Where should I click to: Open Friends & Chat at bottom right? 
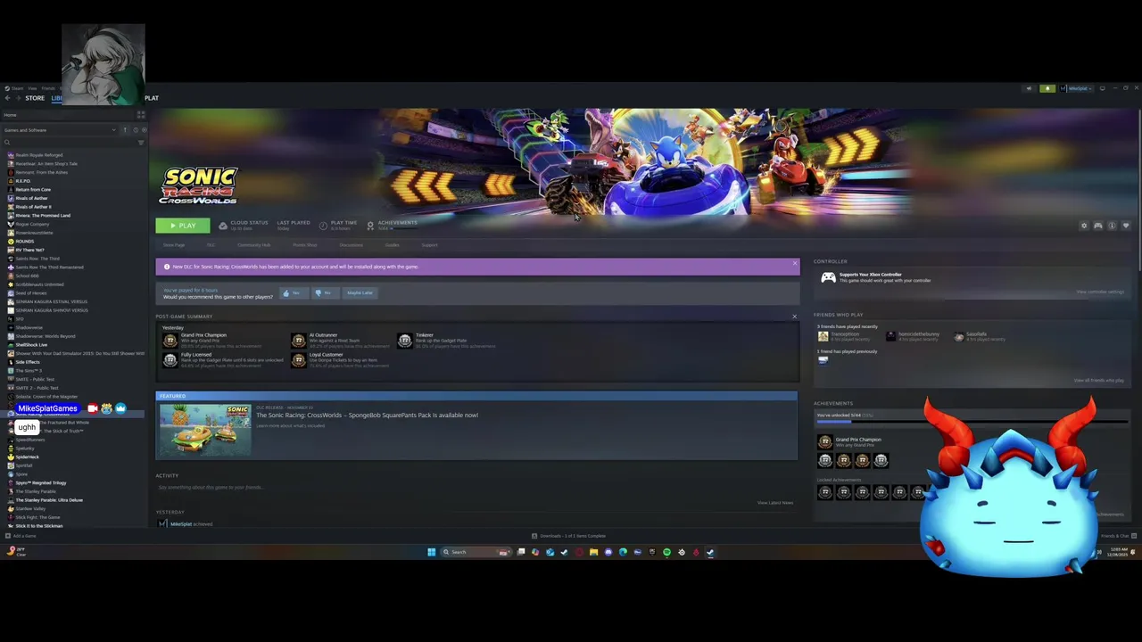[x=1117, y=536]
